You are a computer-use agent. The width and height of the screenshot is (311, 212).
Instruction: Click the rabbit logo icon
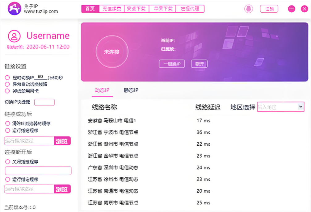pos(14,9)
